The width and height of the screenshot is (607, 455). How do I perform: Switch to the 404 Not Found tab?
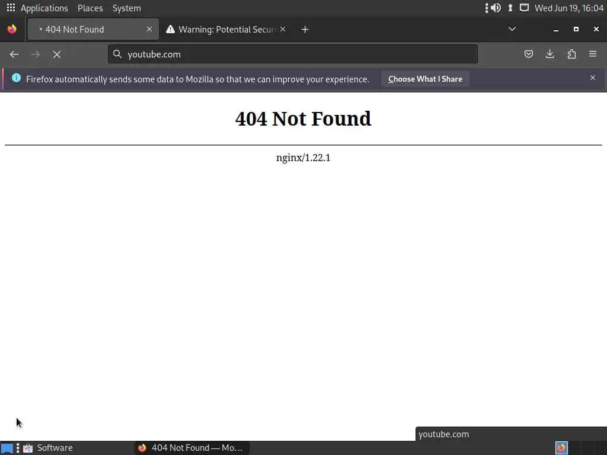coord(93,30)
